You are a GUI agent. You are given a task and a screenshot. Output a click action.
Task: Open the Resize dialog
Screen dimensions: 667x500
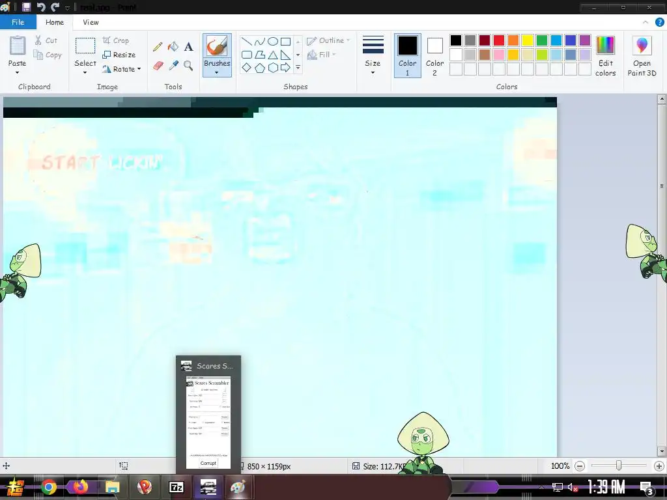point(119,55)
